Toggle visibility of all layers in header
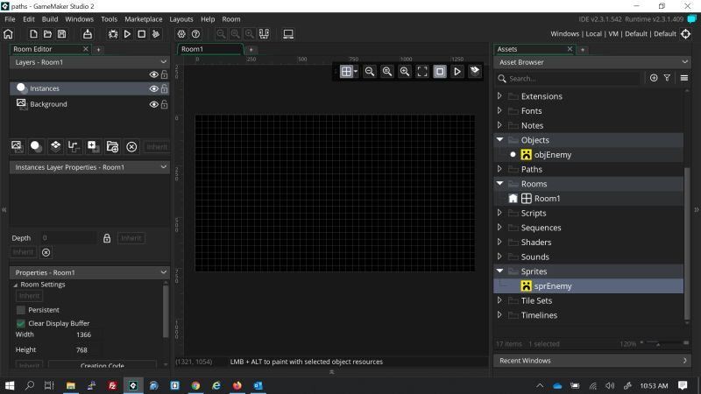 [x=154, y=74]
